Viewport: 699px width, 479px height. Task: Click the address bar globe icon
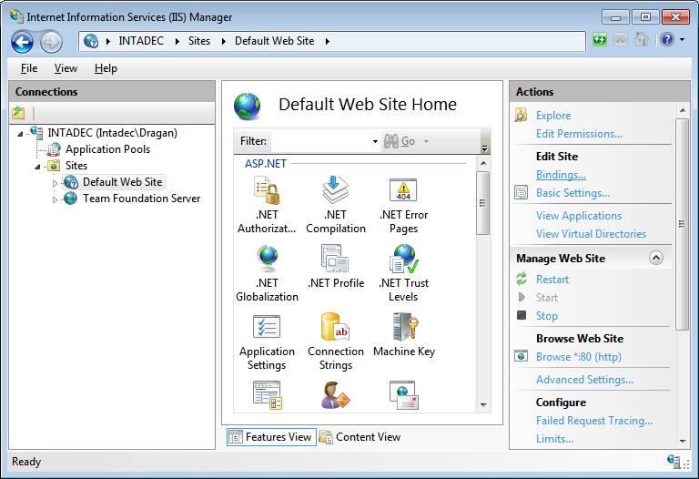tap(91, 41)
